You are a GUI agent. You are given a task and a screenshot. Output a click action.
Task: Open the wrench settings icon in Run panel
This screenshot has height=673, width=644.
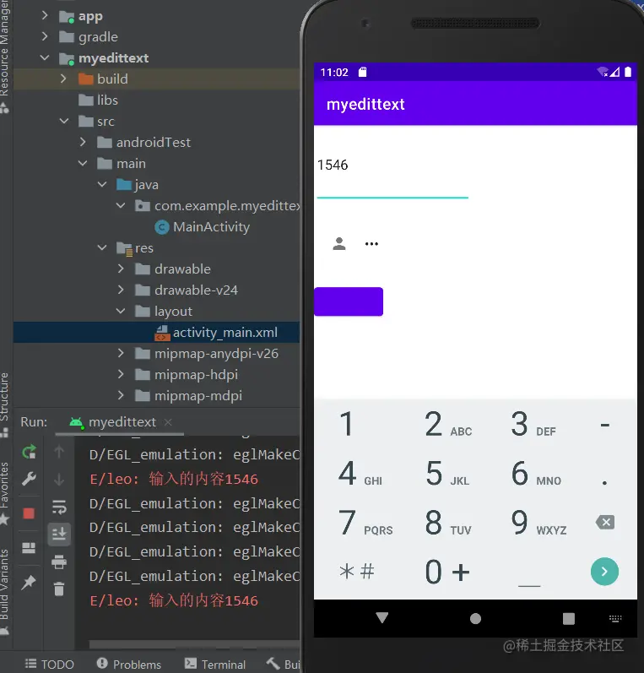[x=29, y=478]
